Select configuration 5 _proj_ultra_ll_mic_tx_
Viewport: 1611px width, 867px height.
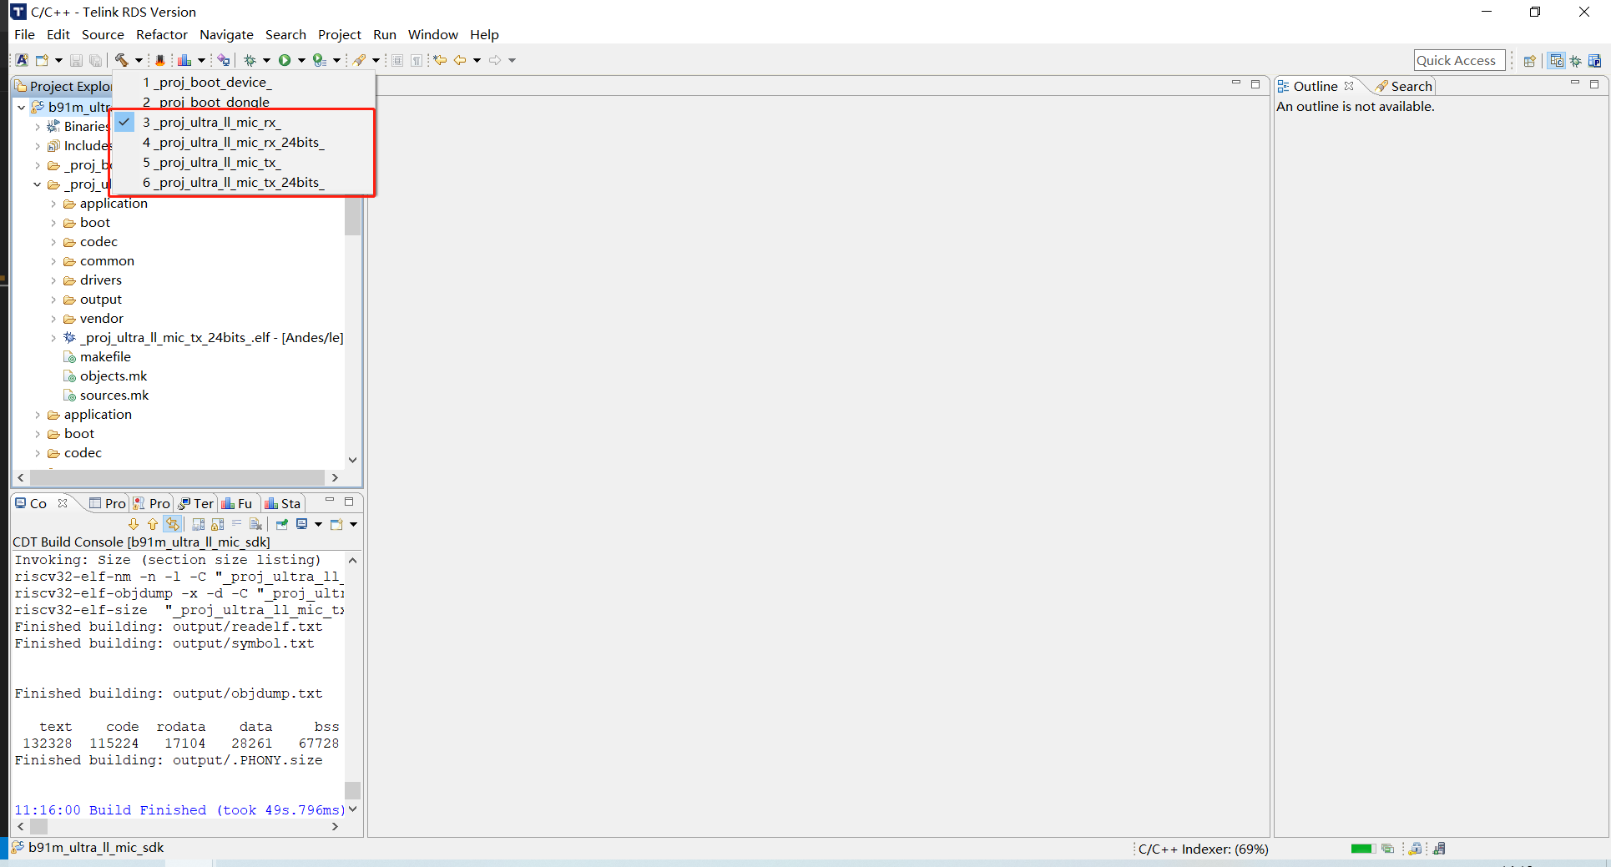242,162
